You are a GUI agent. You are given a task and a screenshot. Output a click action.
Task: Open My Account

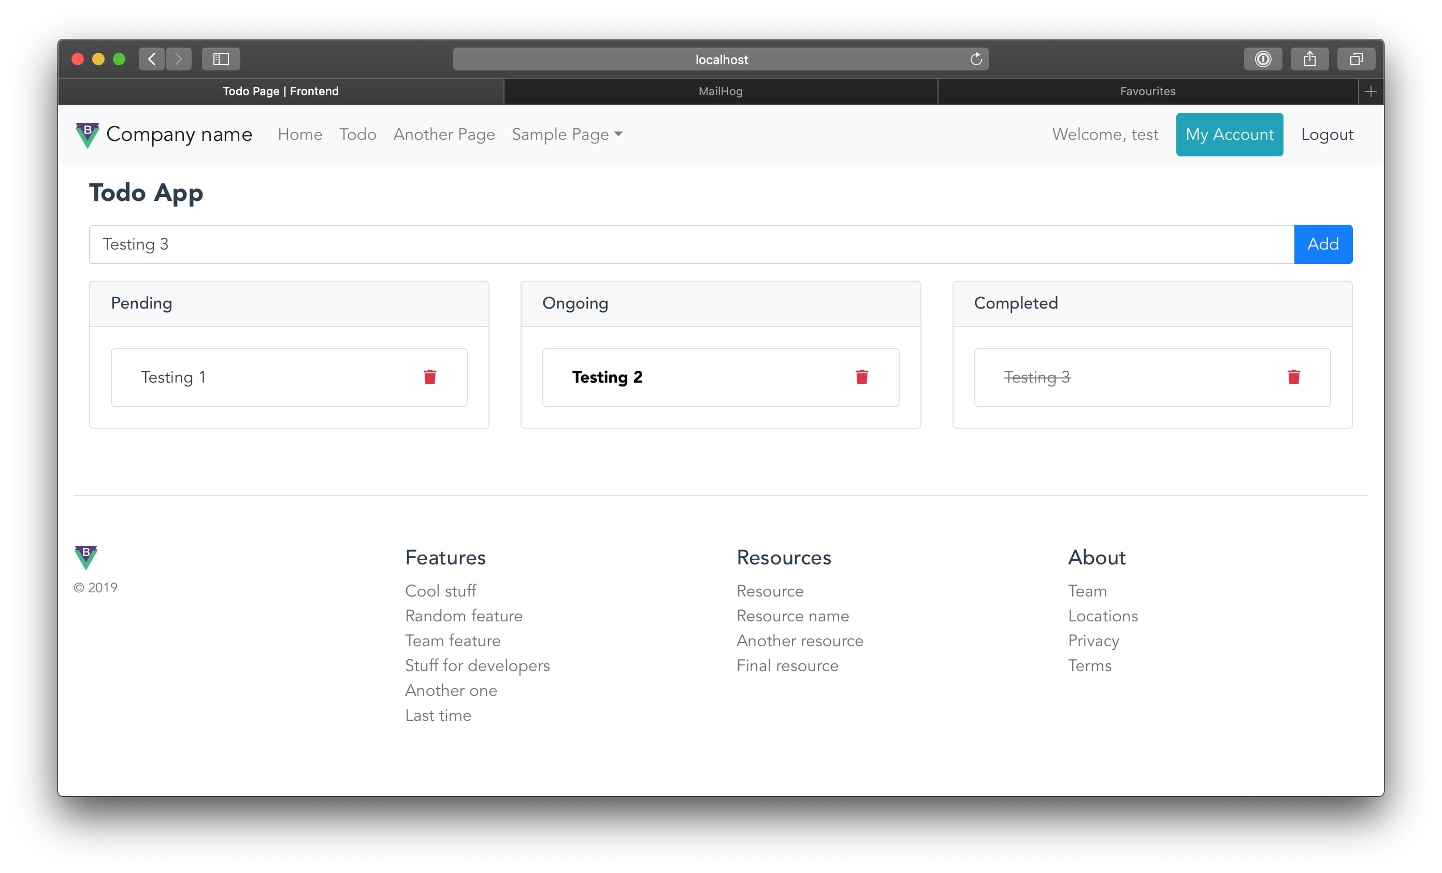click(1229, 135)
